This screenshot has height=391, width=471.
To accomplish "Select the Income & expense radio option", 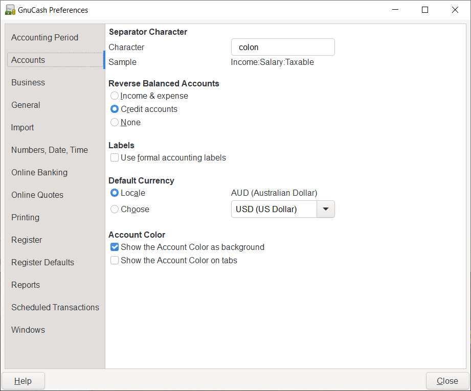I will pos(115,96).
